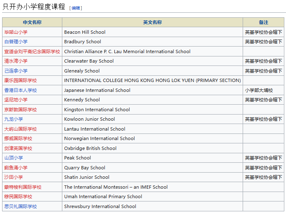Select the INTERNATIONAL COLLEGE HONG KONG cell

pos(152,80)
